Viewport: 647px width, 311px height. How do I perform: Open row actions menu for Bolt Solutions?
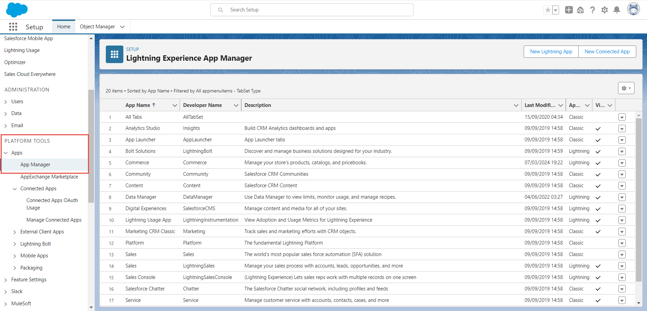[x=622, y=151]
